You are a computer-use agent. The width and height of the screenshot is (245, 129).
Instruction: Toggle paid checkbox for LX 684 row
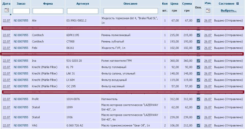198,80
